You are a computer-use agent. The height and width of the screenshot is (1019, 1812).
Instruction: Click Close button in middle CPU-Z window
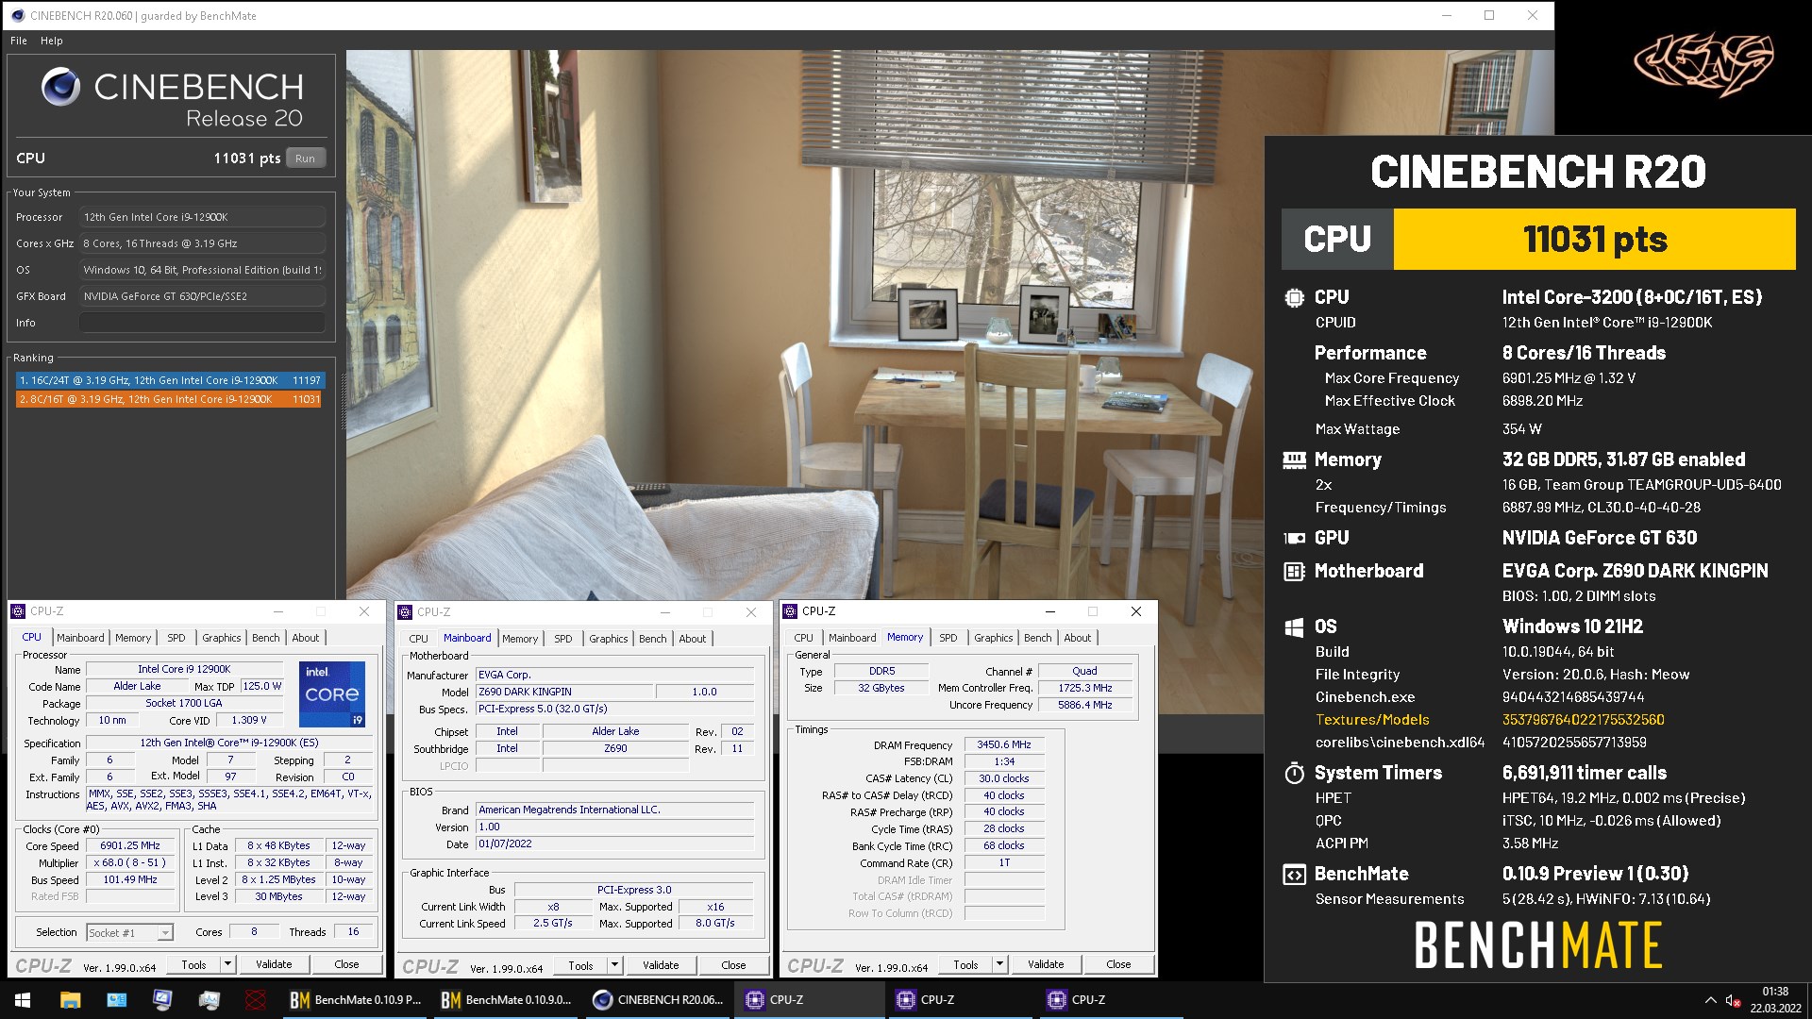(x=733, y=965)
